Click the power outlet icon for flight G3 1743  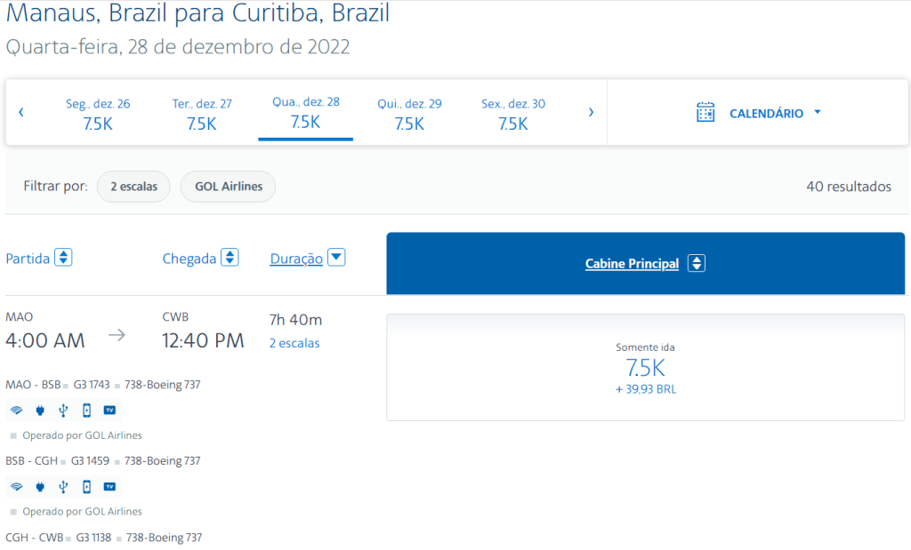tap(40, 411)
